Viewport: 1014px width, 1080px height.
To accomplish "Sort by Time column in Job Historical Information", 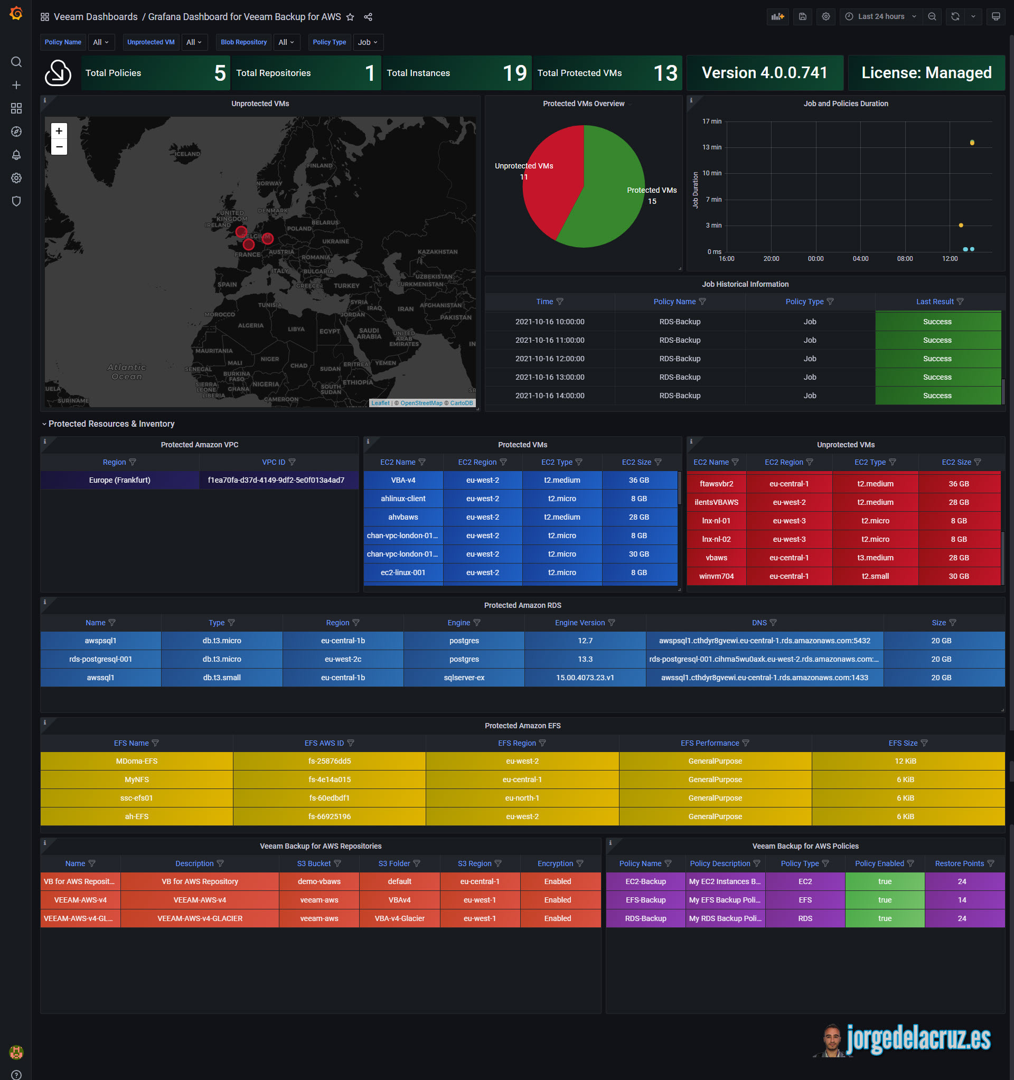I will coord(544,302).
